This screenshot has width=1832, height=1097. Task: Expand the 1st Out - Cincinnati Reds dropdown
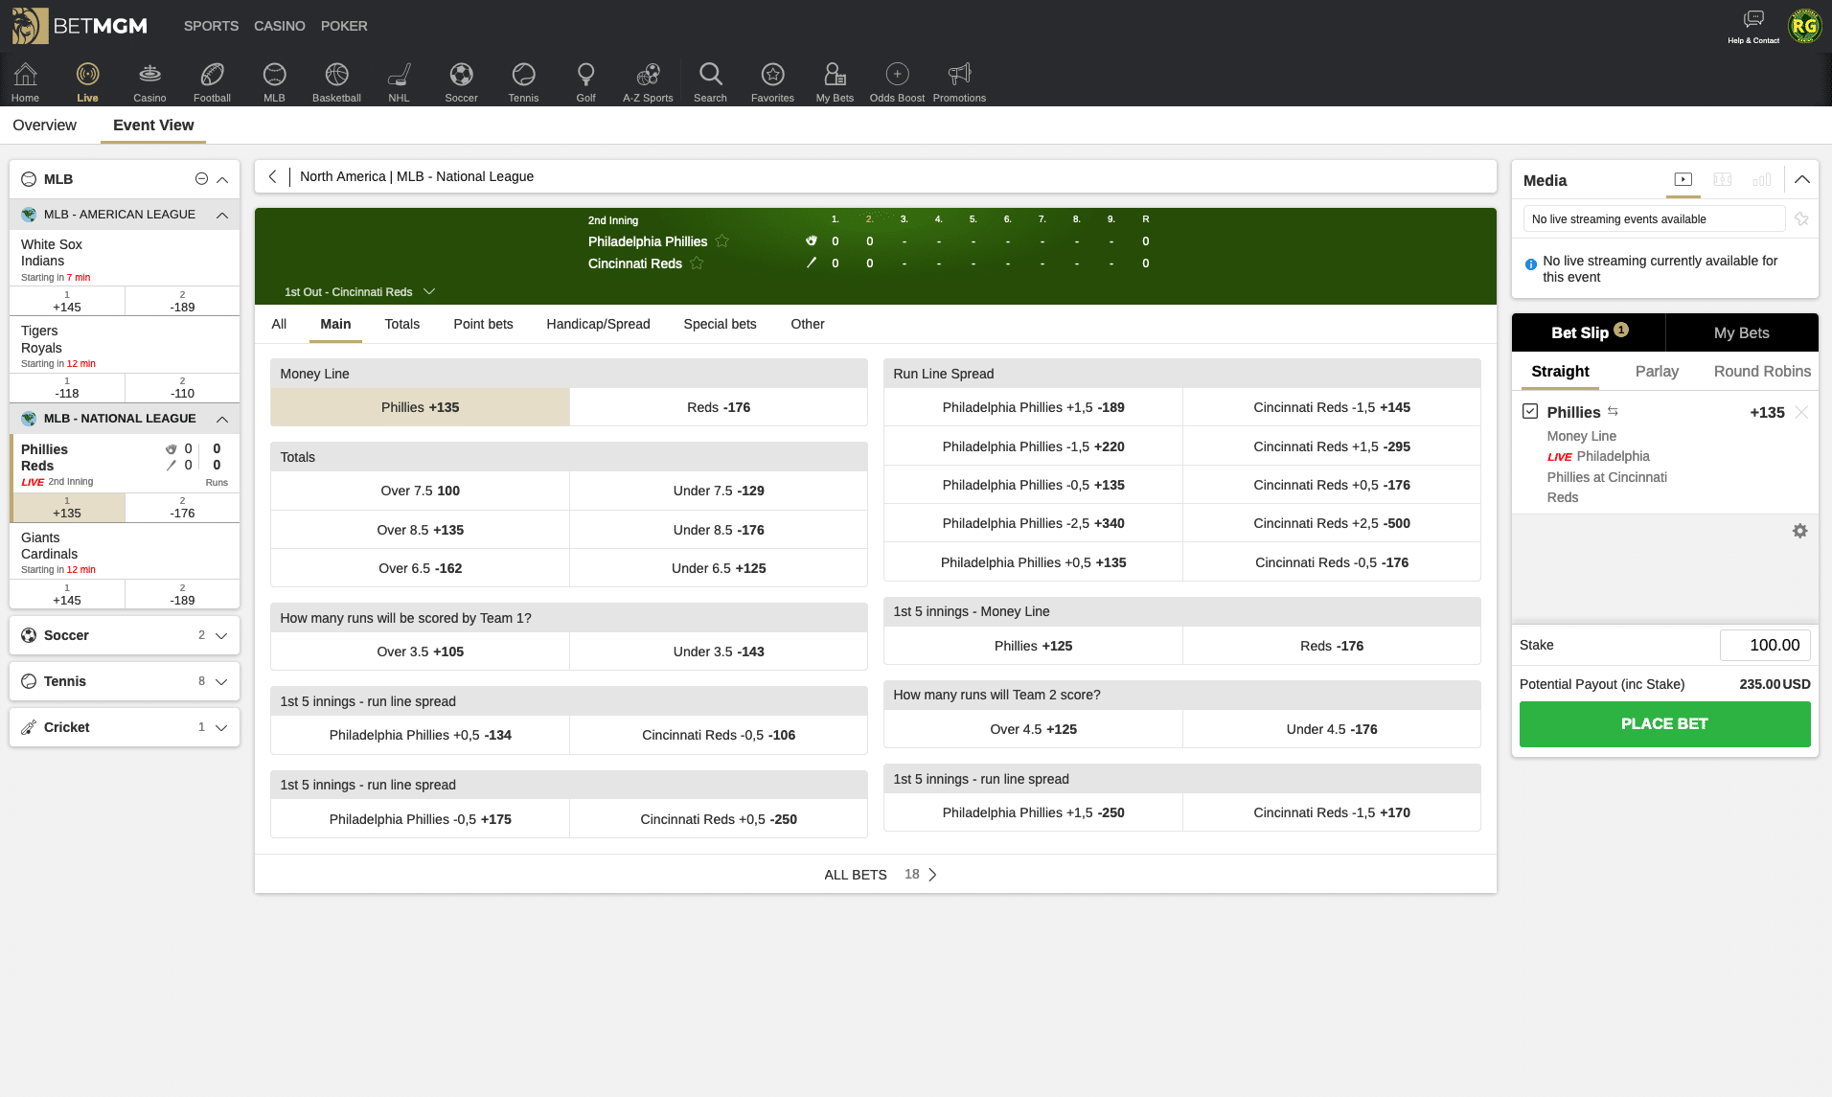pyautogui.click(x=360, y=291)
